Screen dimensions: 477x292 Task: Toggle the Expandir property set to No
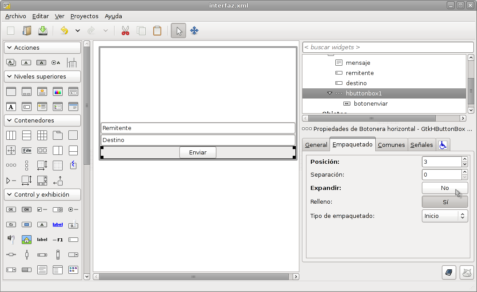click(x=445, y=188)
